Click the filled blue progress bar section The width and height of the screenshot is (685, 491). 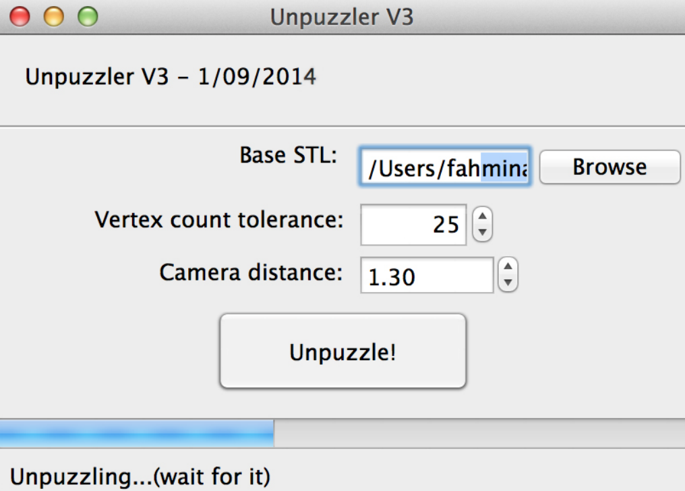[136, 433]
